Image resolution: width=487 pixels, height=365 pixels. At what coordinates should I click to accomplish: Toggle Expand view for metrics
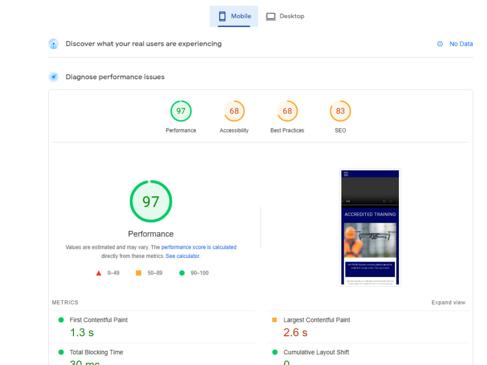click(448, 303)
